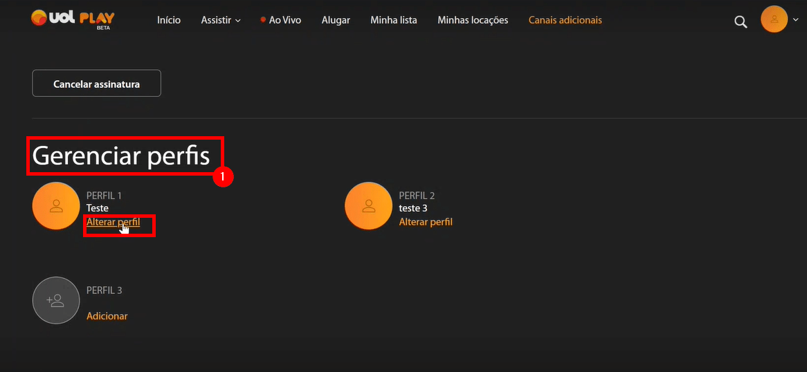Open the Ao Vivo section
The width and height of the screenshot is (807, 372).
pyautogui.click(x=280, y=20)
